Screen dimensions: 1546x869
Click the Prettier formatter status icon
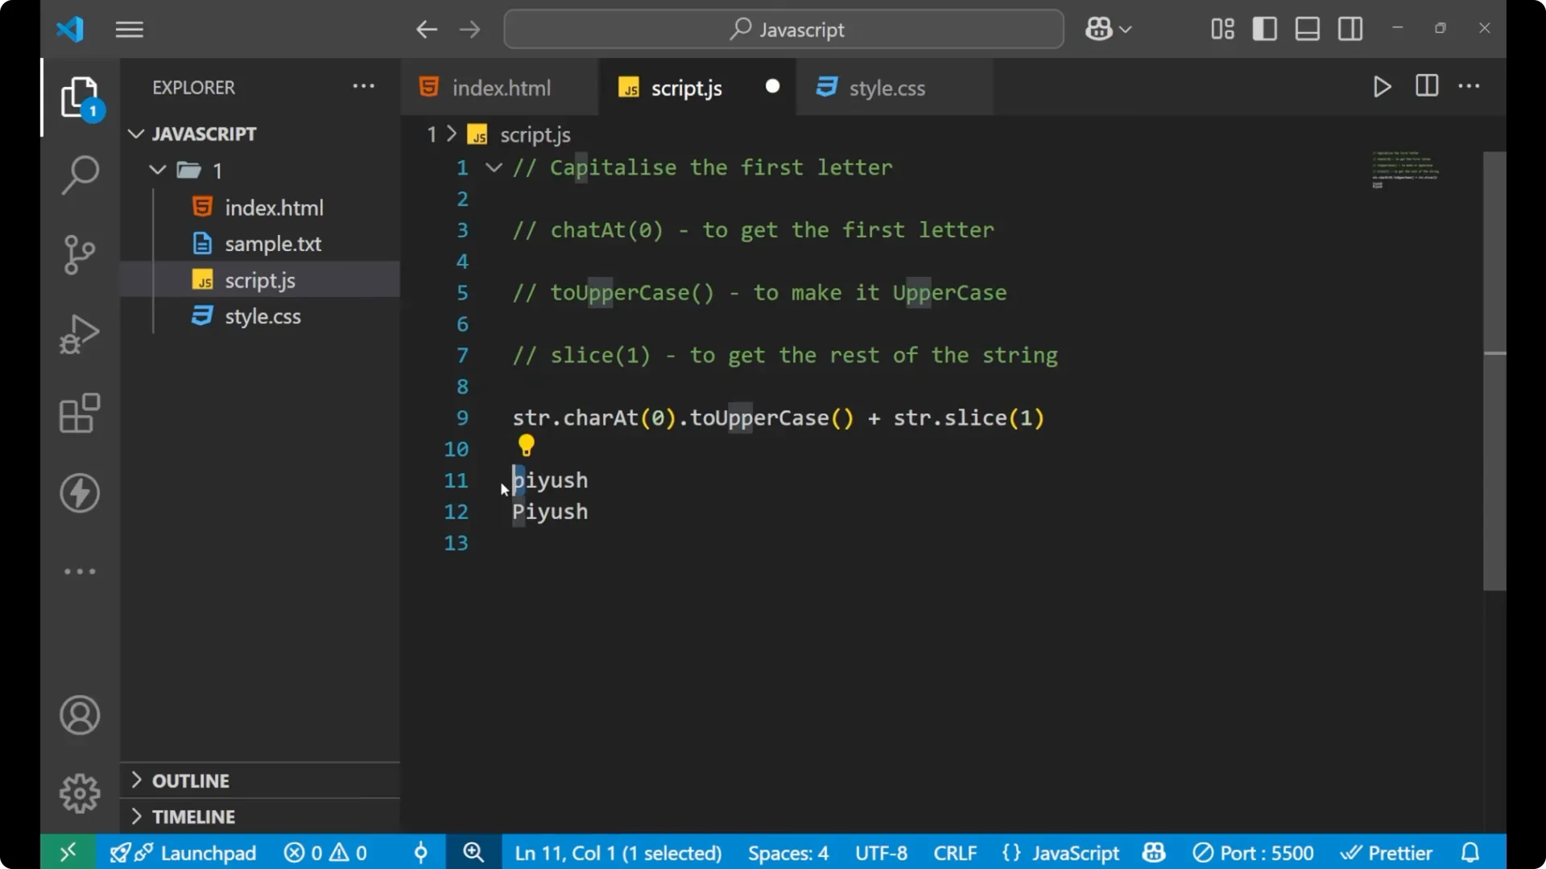point(1387,852)
